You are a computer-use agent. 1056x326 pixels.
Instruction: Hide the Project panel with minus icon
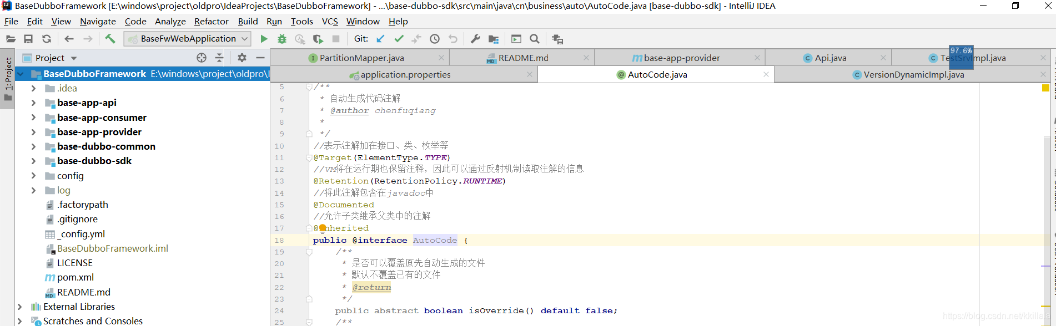coord(260,58)
